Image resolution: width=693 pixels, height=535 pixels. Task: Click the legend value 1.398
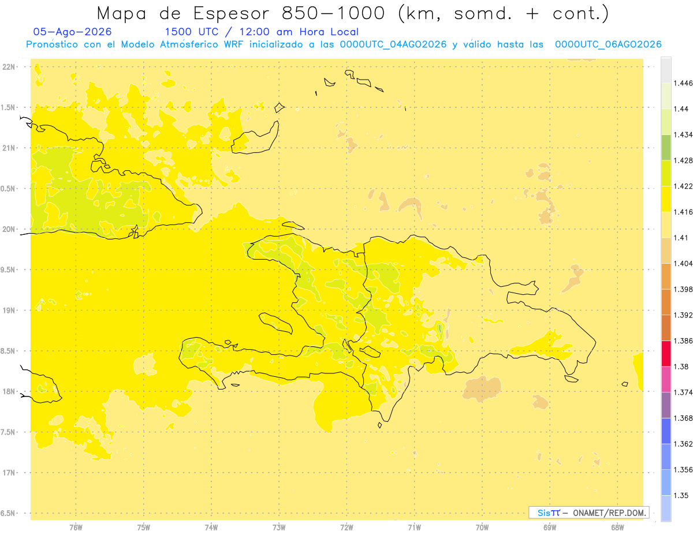coord(682,289)
